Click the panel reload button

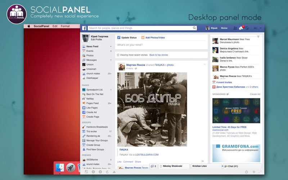(x=107, y=172)
